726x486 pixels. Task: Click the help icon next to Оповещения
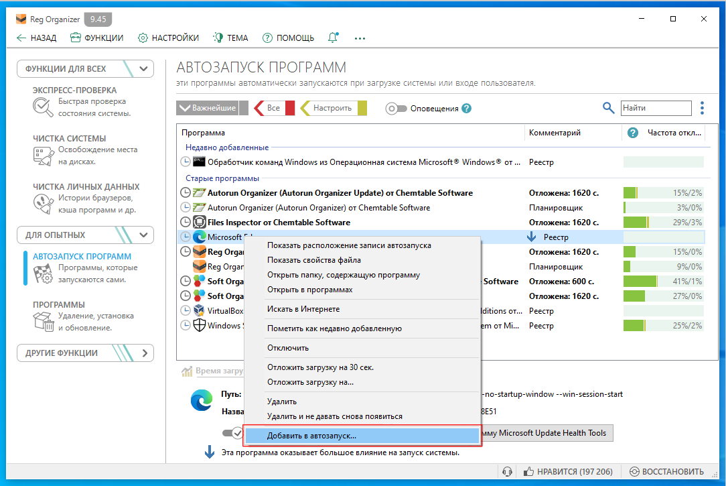(x=467, y=109)
